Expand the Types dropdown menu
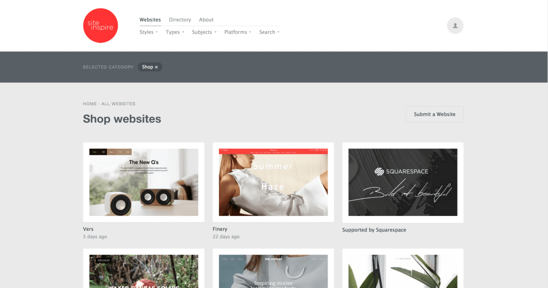The height and width of the screenshot is (288, 548). (175, 32)
